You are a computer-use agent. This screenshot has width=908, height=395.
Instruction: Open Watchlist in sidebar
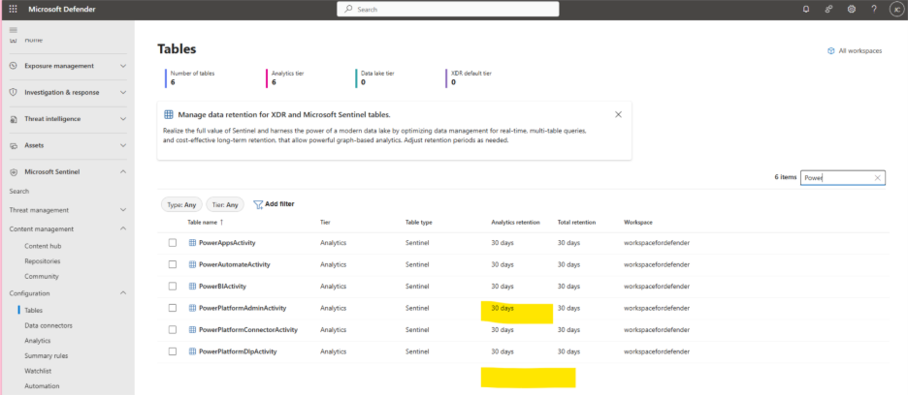coord(37,371)
